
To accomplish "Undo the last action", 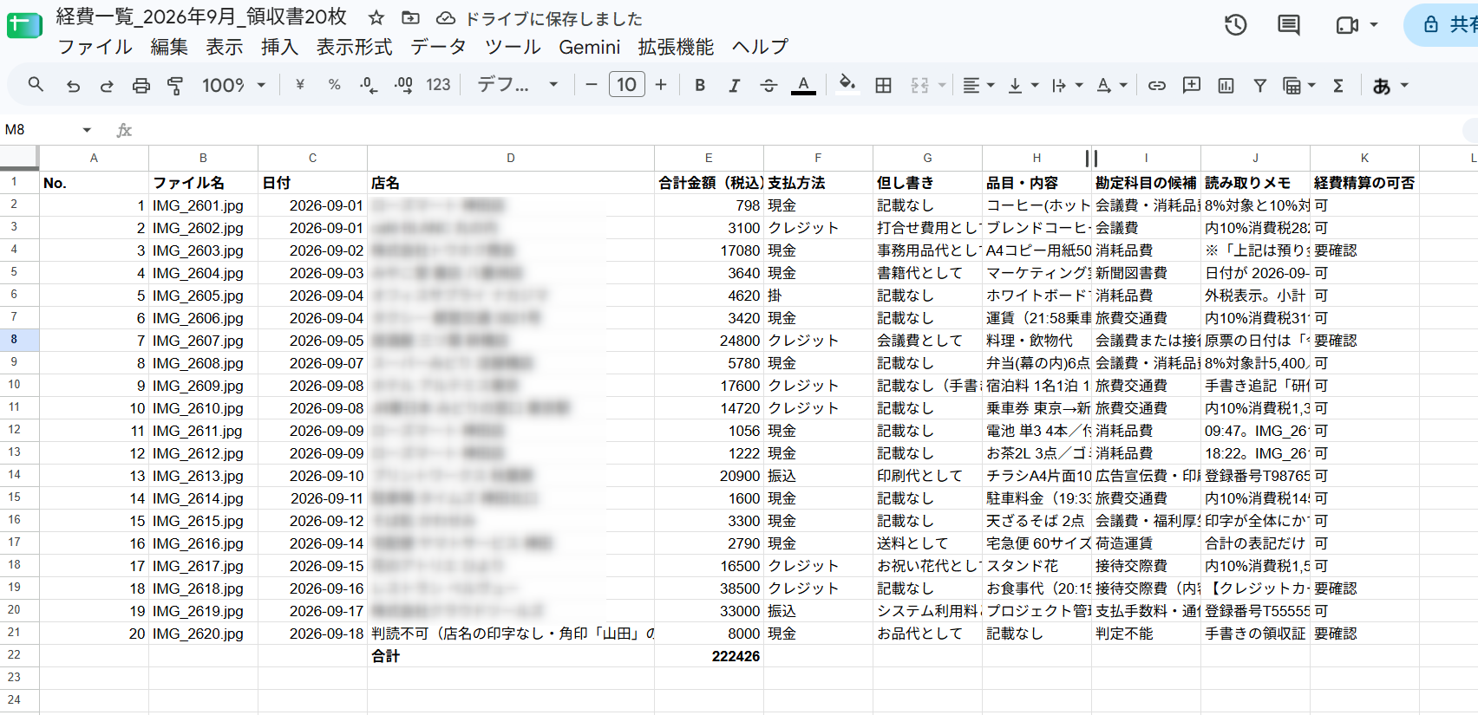I will 73,85.
